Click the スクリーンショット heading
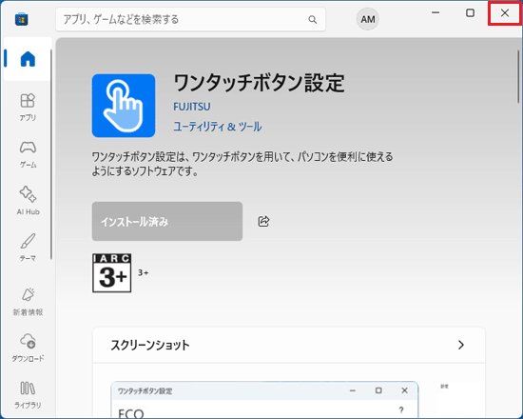523x419 pixels. [x=150, y=345]
